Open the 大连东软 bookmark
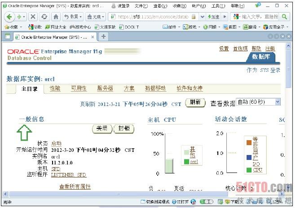 point(105,27)
